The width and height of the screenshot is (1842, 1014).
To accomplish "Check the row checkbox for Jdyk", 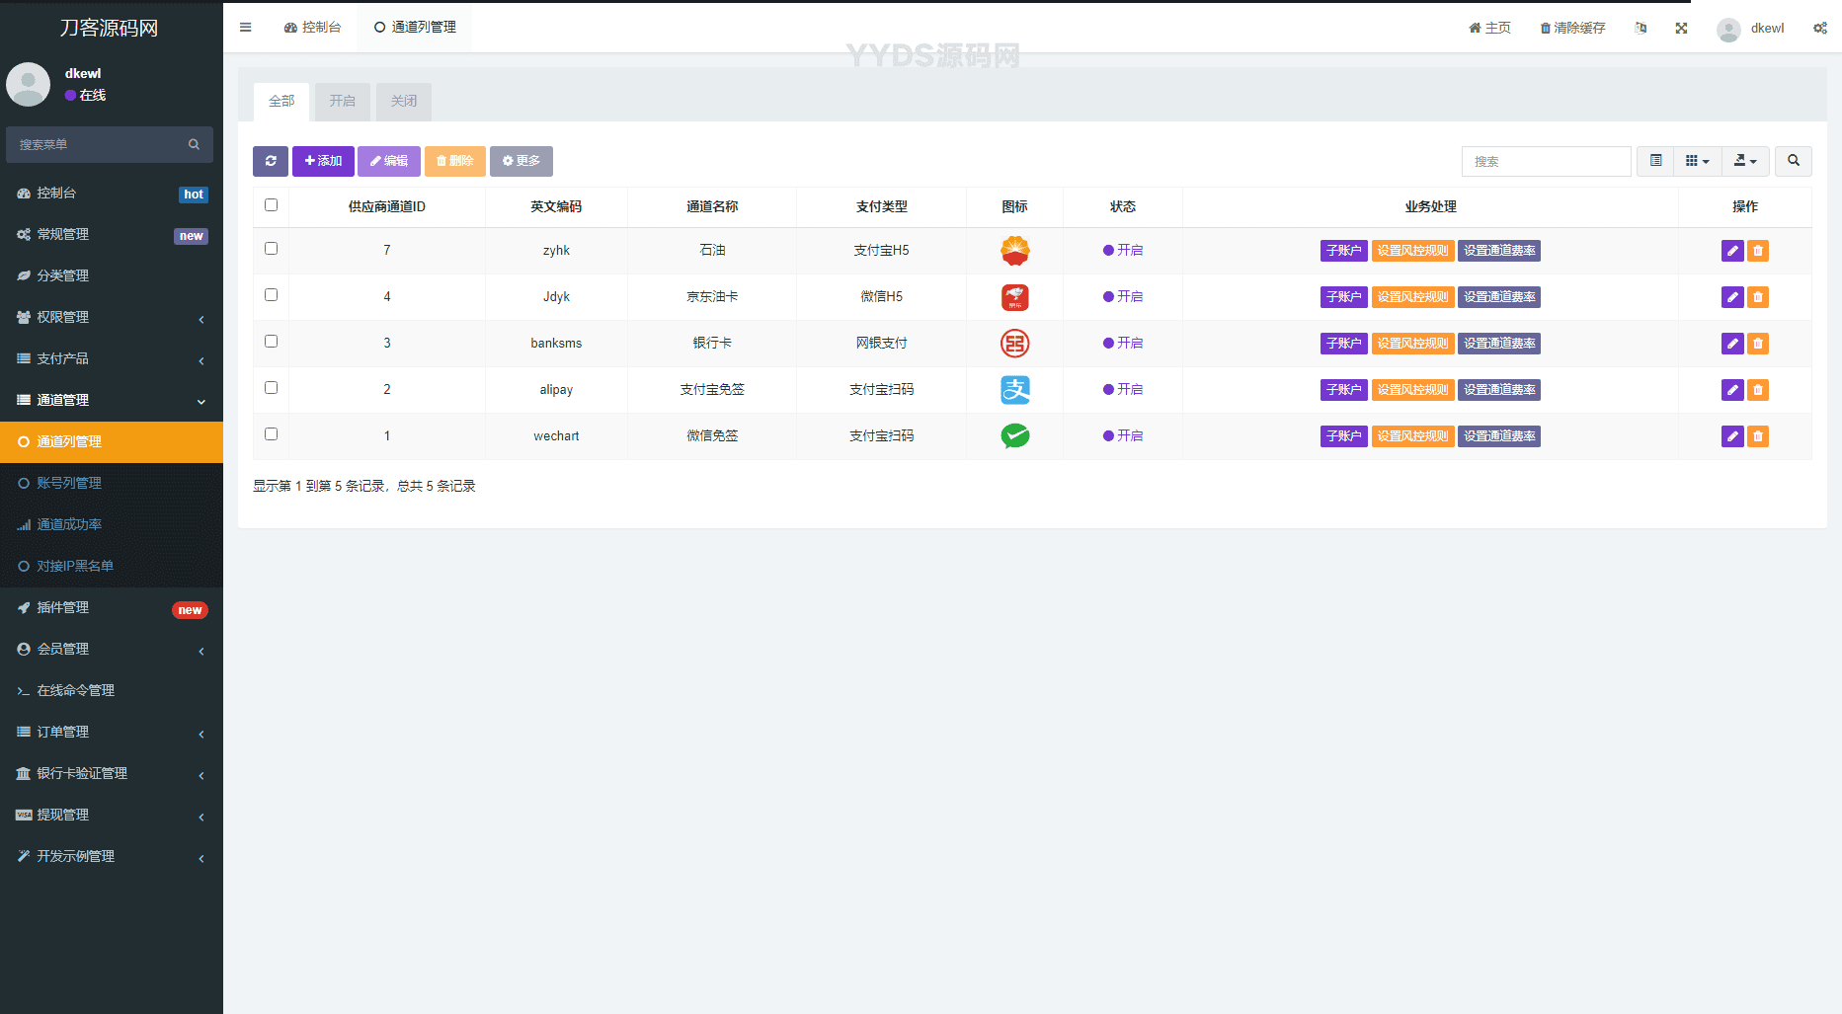I will pyautogui.click(x=271, y=295).
